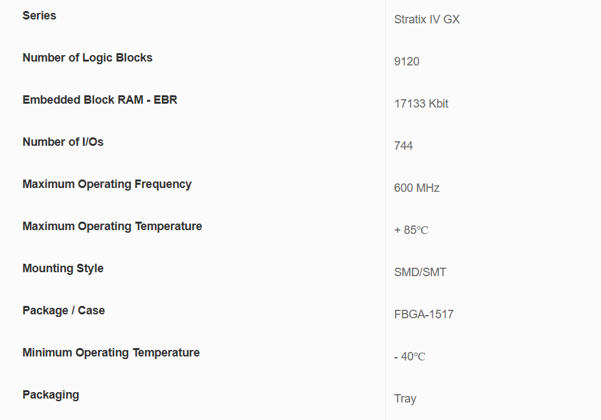Click the Series label
Screen dimensions: 601x420
[x=40, y=16]
